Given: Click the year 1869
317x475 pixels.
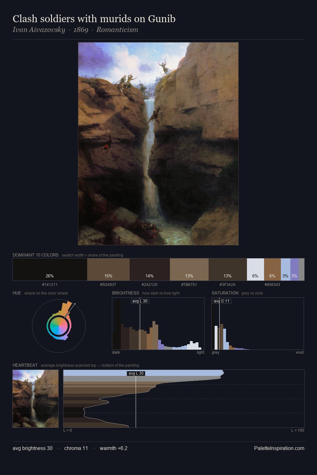Looking at the screenshot, I should pyautogui.click(x=81, y=30).
